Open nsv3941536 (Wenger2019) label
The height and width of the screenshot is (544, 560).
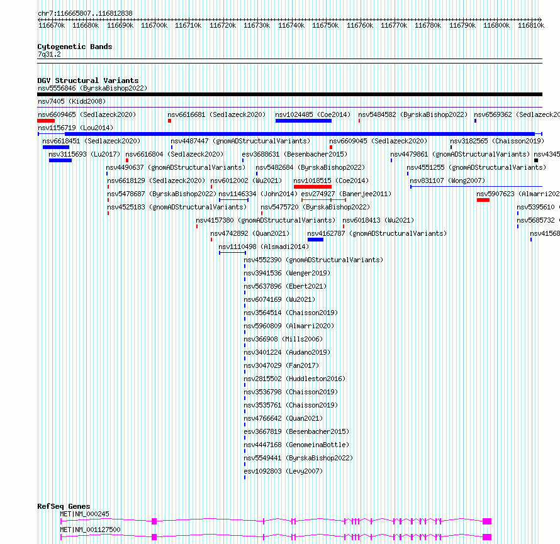287,273
